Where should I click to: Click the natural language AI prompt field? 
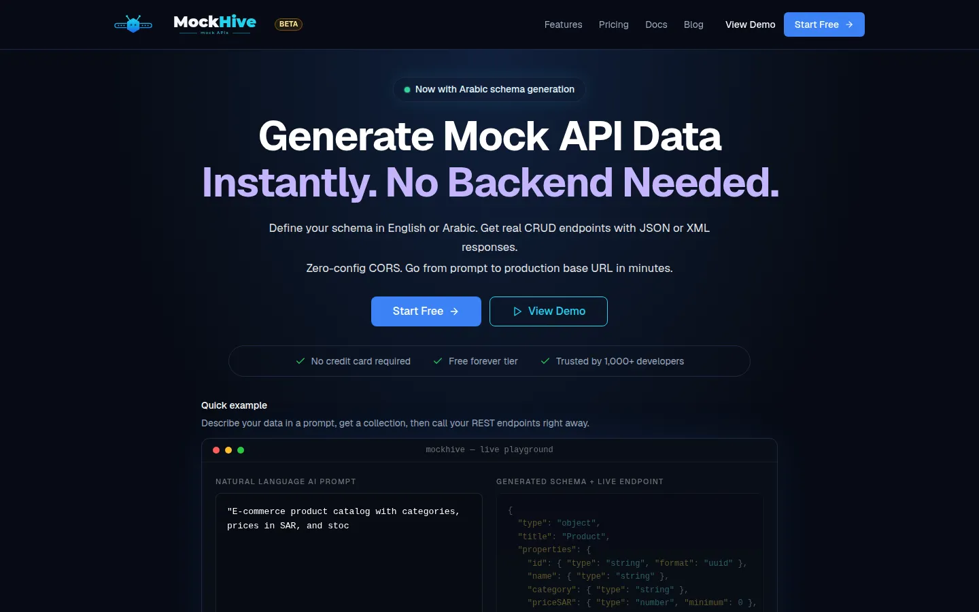pyautogui.click(x=349, y=552)
